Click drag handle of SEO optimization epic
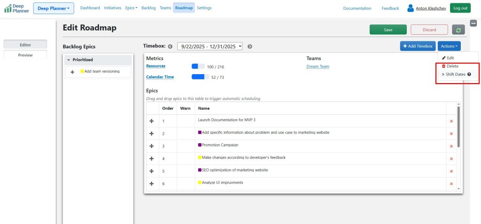Viewport: 481px width, 224px height. click(x=152, y=171)
